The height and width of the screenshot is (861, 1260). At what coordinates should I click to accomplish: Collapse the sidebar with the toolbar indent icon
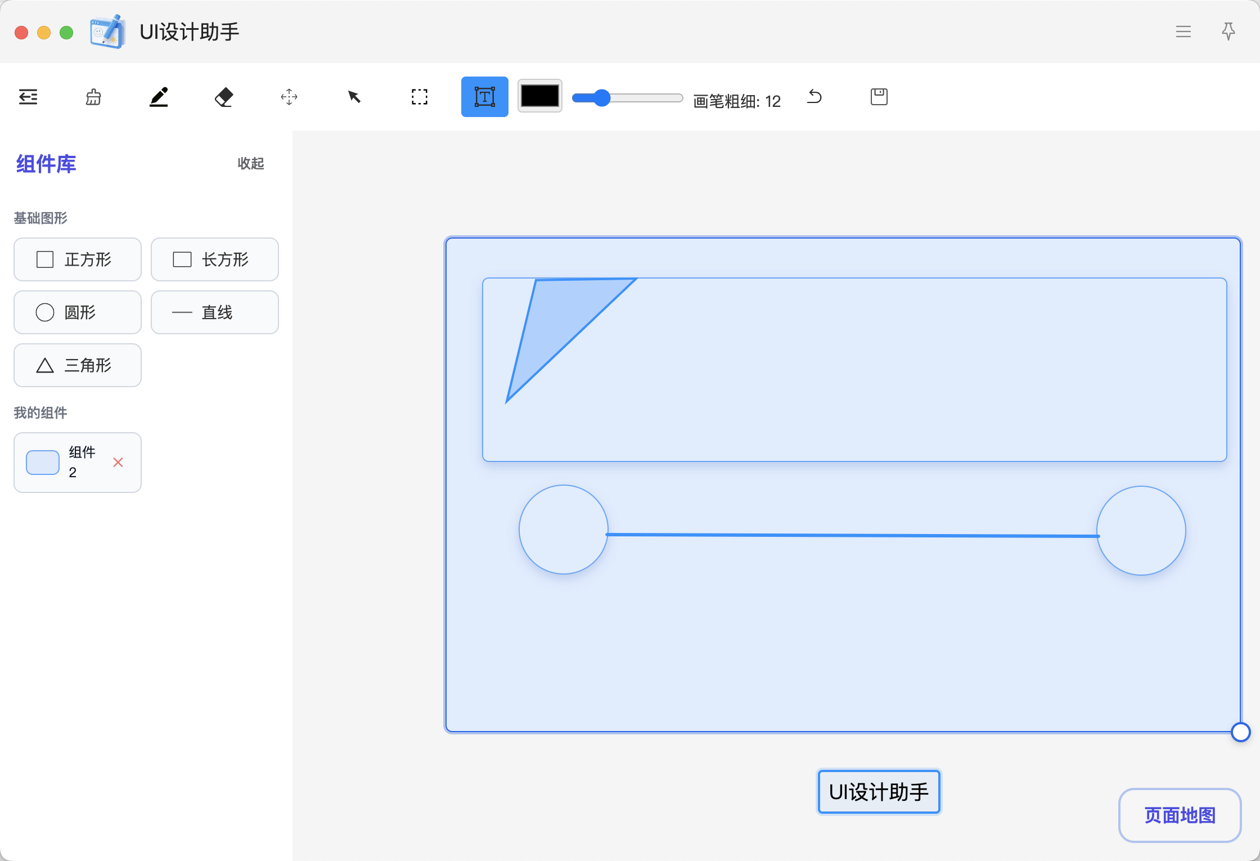coord(28,97)
